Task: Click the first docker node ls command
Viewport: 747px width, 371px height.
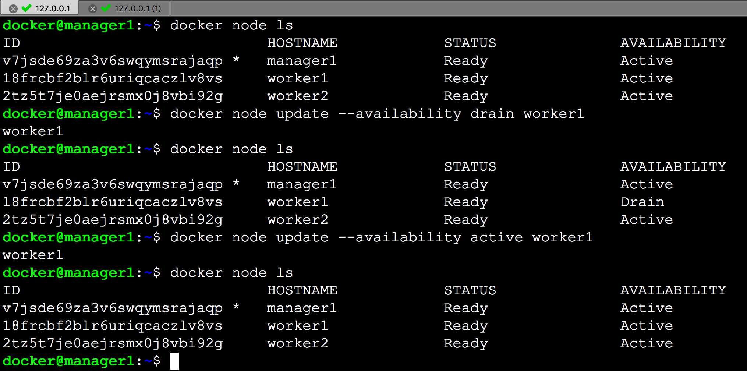Action: 231,25
